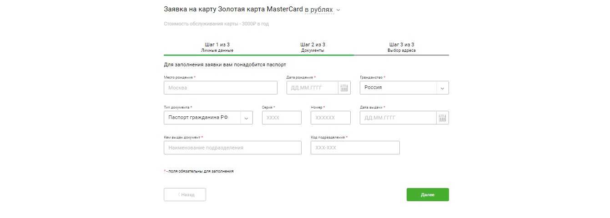Switch to 'Шаг 1 из 3' step
This screenshot has height=218, width=610.
coord(217,47)
